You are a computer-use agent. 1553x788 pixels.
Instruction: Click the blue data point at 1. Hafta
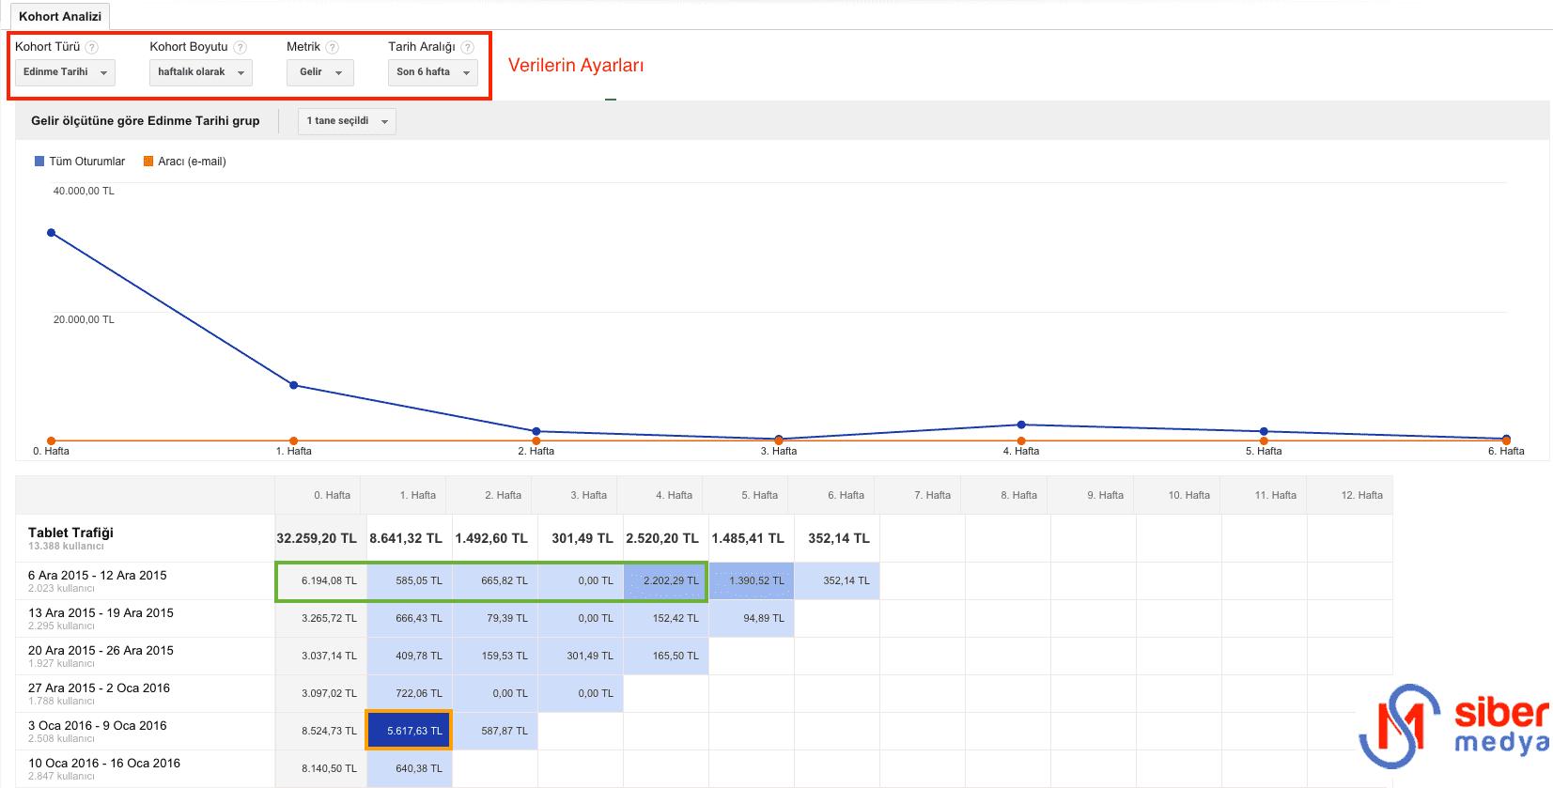coord(294,385)
